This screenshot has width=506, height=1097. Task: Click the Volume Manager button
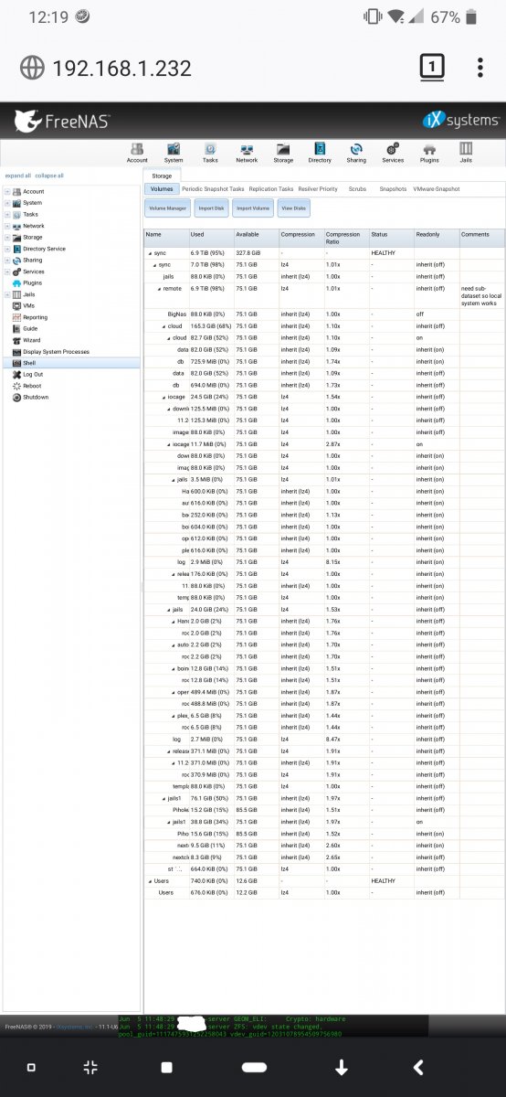coord(168,208)
